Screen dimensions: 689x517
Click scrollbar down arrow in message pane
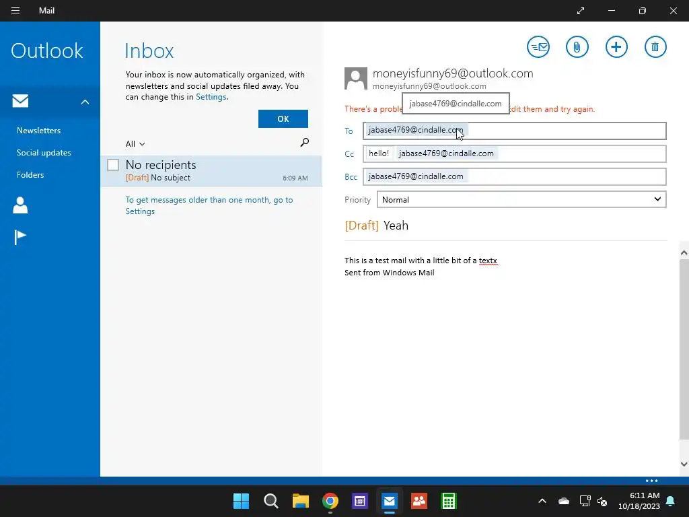click(684, 464)
